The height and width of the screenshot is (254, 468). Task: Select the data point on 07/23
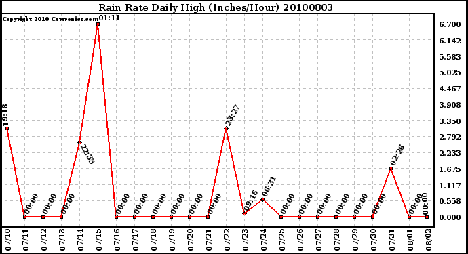244,213
